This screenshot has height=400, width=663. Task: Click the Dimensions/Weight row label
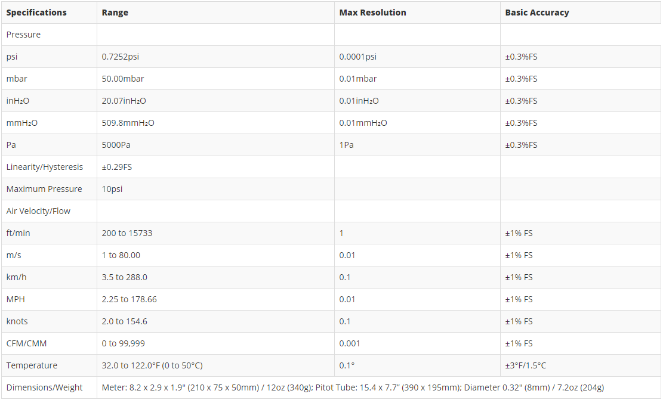pyautogui.click(x=45, y=387)
